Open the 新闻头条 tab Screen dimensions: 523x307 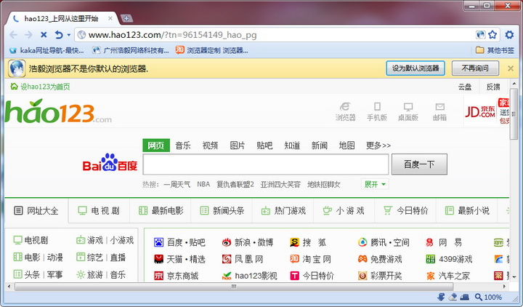coord(222,211)
